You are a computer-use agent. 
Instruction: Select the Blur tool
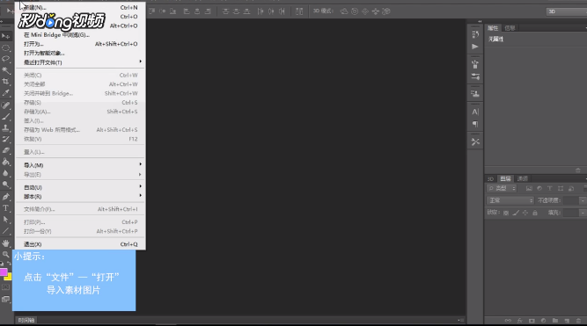tap(5, 173)
